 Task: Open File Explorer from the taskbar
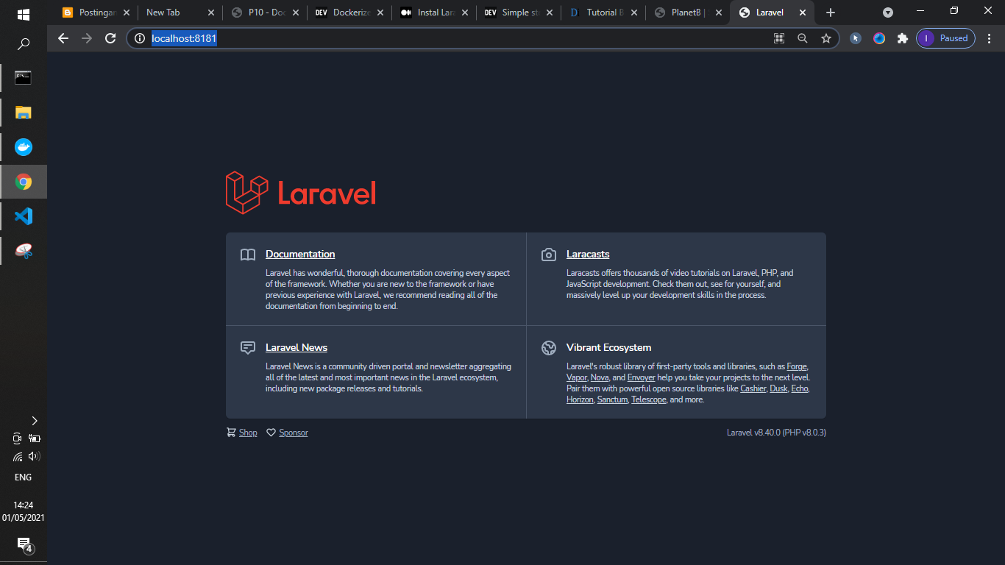(x=24, y=112)
